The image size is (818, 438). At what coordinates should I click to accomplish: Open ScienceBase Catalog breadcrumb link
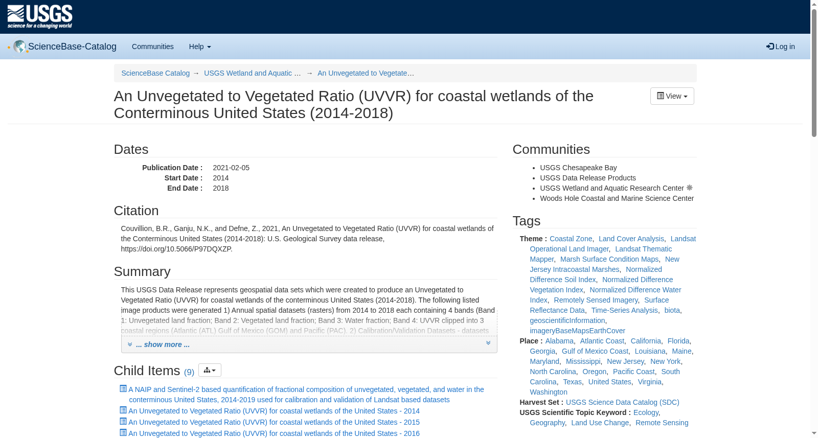click(x=155, y=73)
